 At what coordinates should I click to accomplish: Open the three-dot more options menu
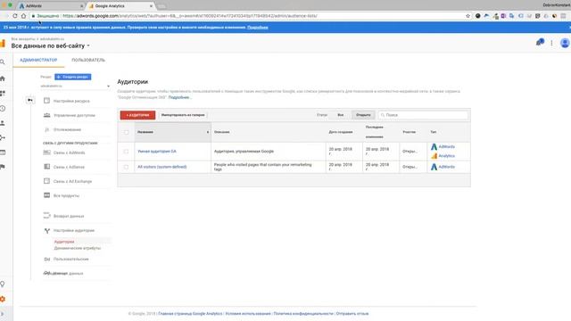[551, 43]
